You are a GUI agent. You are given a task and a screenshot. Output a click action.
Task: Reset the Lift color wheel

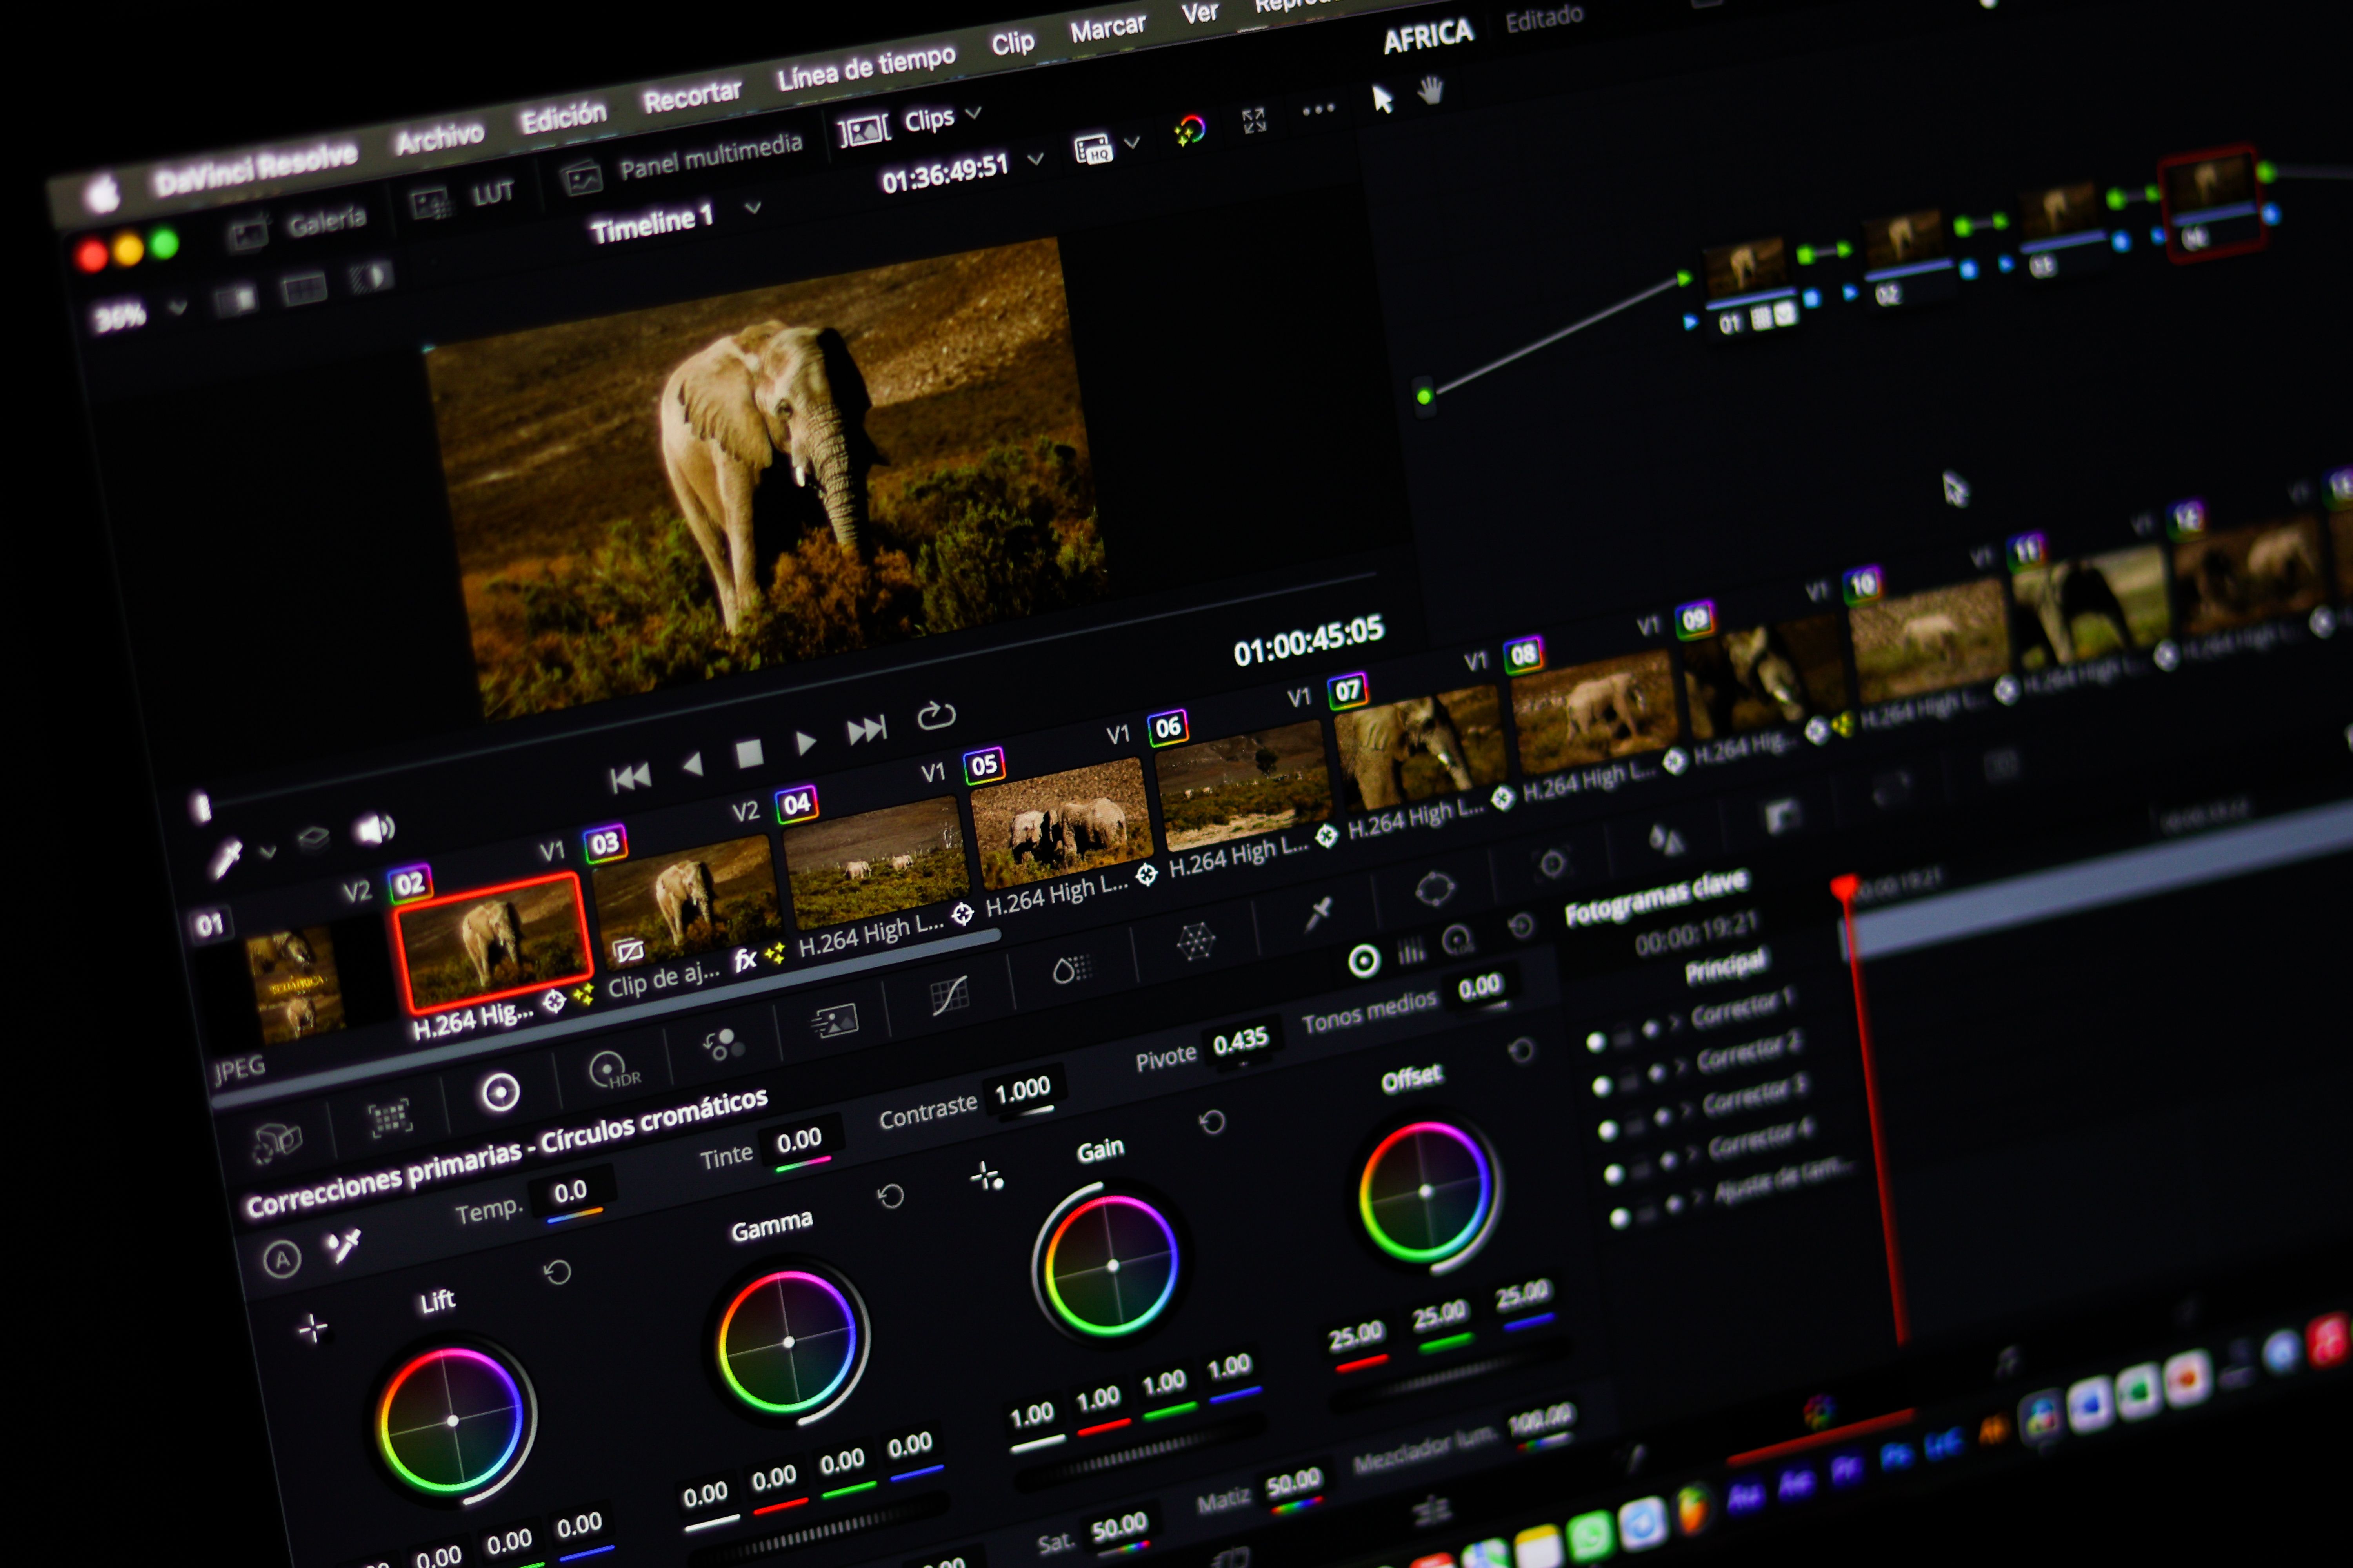tap(557, 1272)
